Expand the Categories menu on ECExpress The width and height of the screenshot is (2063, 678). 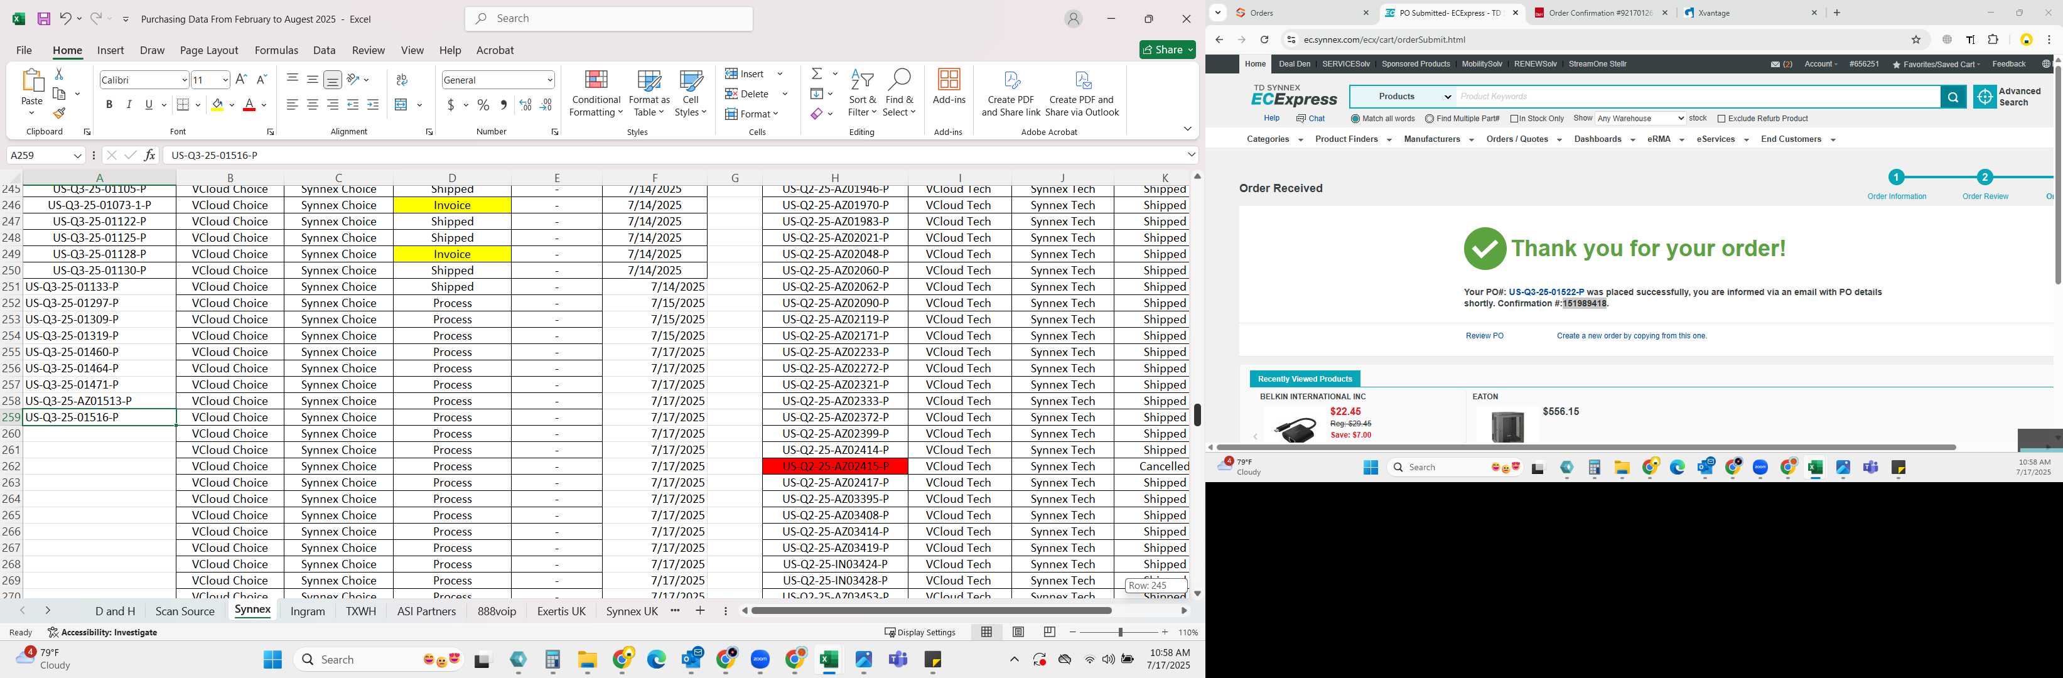coord(1274,139)
